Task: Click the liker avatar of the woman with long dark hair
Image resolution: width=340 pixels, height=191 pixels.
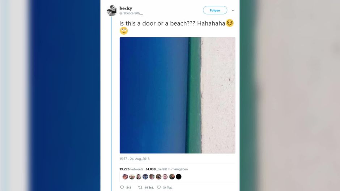Action: [x=139, y=177]
